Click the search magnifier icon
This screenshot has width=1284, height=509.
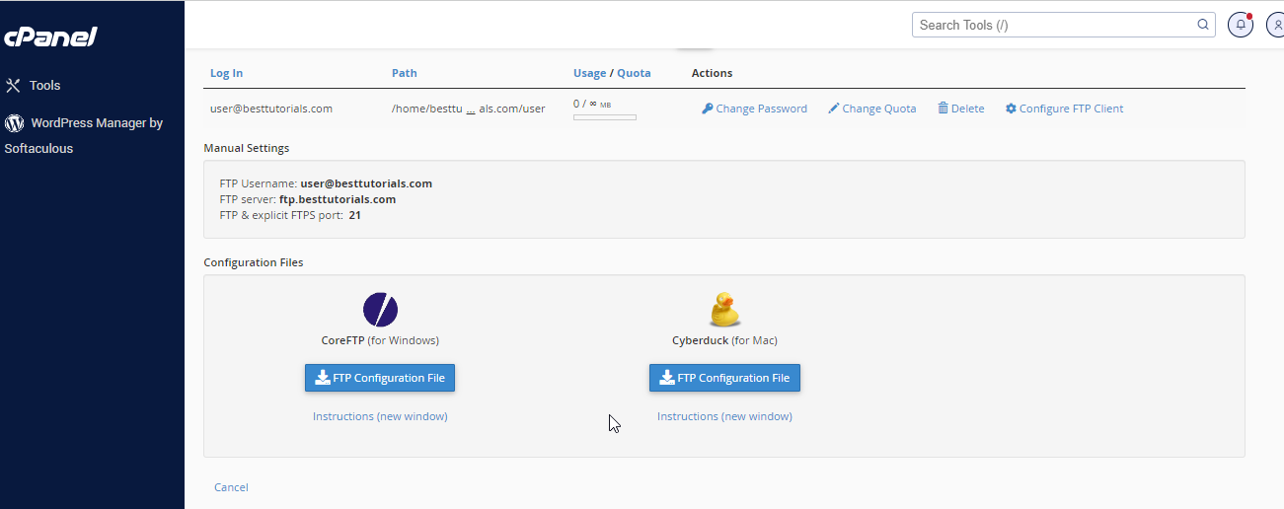(1202, 25)
